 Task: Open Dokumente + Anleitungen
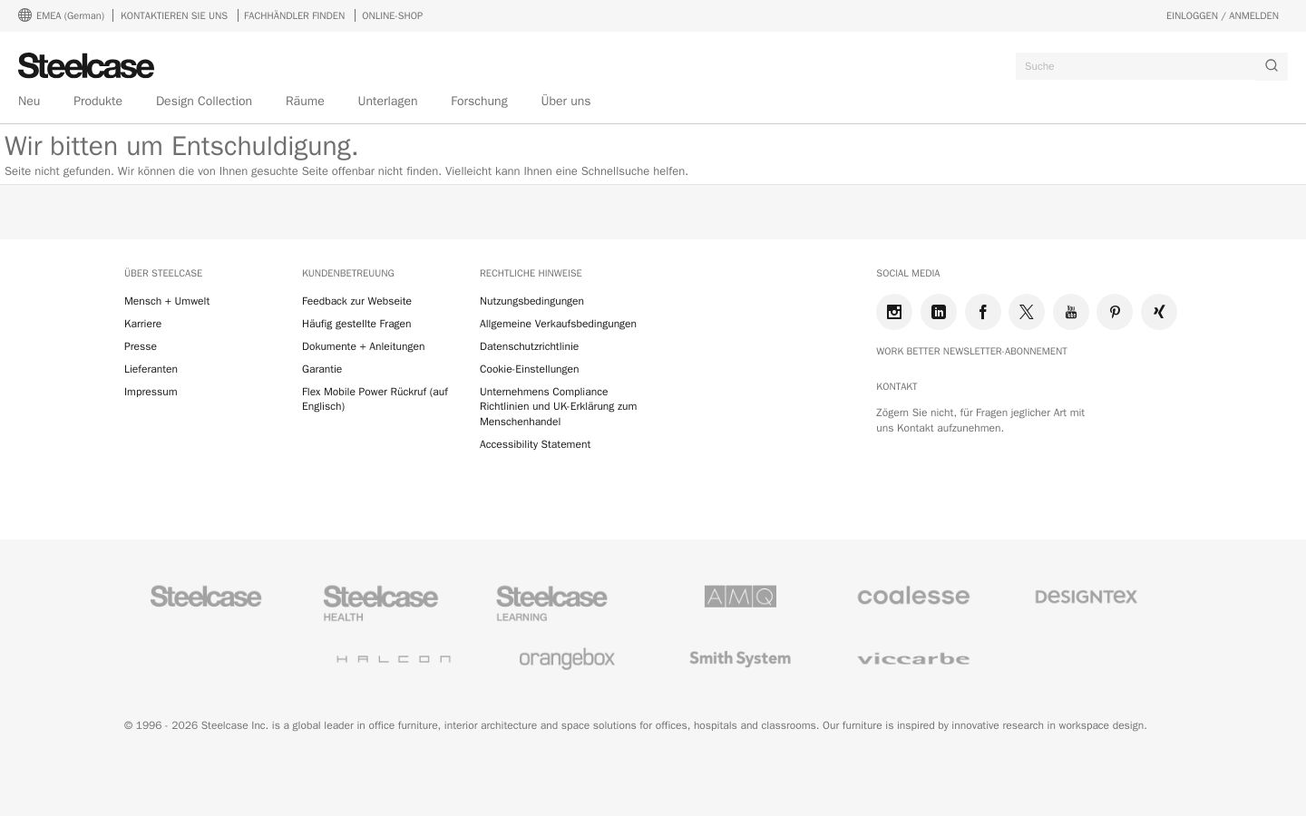[363, 346]
